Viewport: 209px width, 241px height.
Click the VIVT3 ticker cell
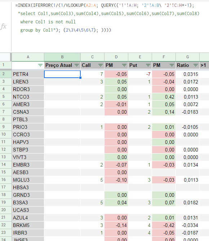click(x=28, y=157)
